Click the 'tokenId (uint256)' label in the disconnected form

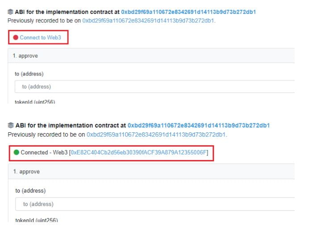click(35, 102)
